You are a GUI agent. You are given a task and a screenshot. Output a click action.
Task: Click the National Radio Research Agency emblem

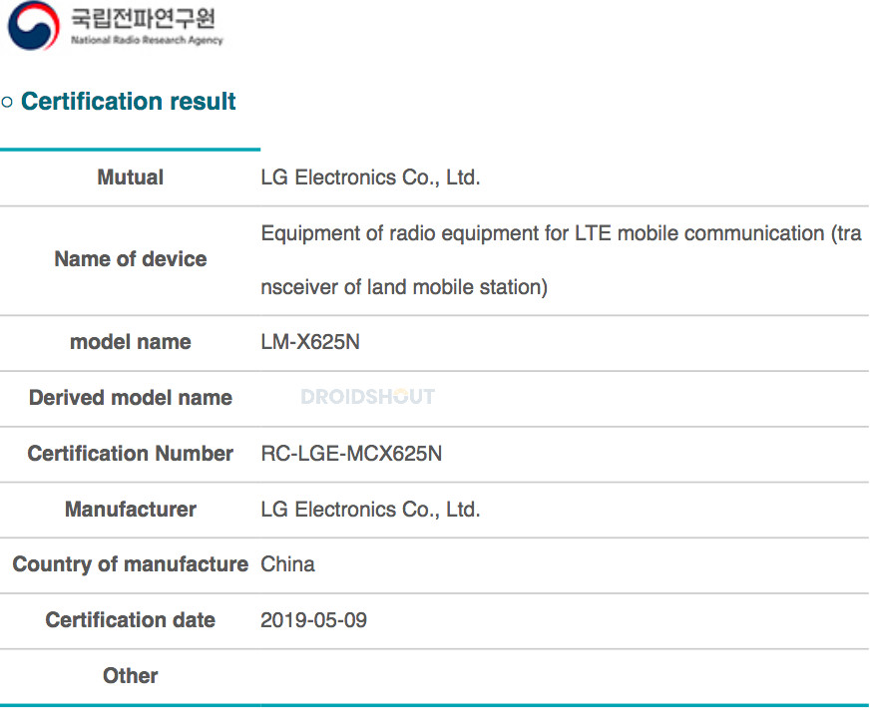tap(34, 26)
